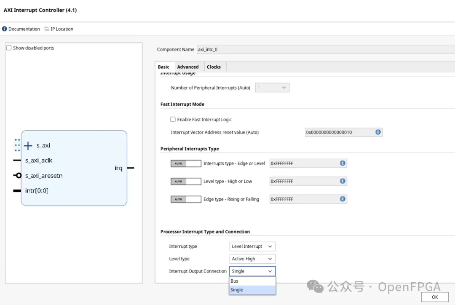Viewport: 455px width, 305px height.
Task: Click info icon beside Interrupt Vector Address
Action: pos(378,132)
